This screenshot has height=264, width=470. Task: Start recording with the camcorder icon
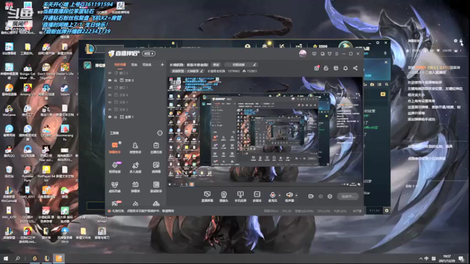coord(311,197)
